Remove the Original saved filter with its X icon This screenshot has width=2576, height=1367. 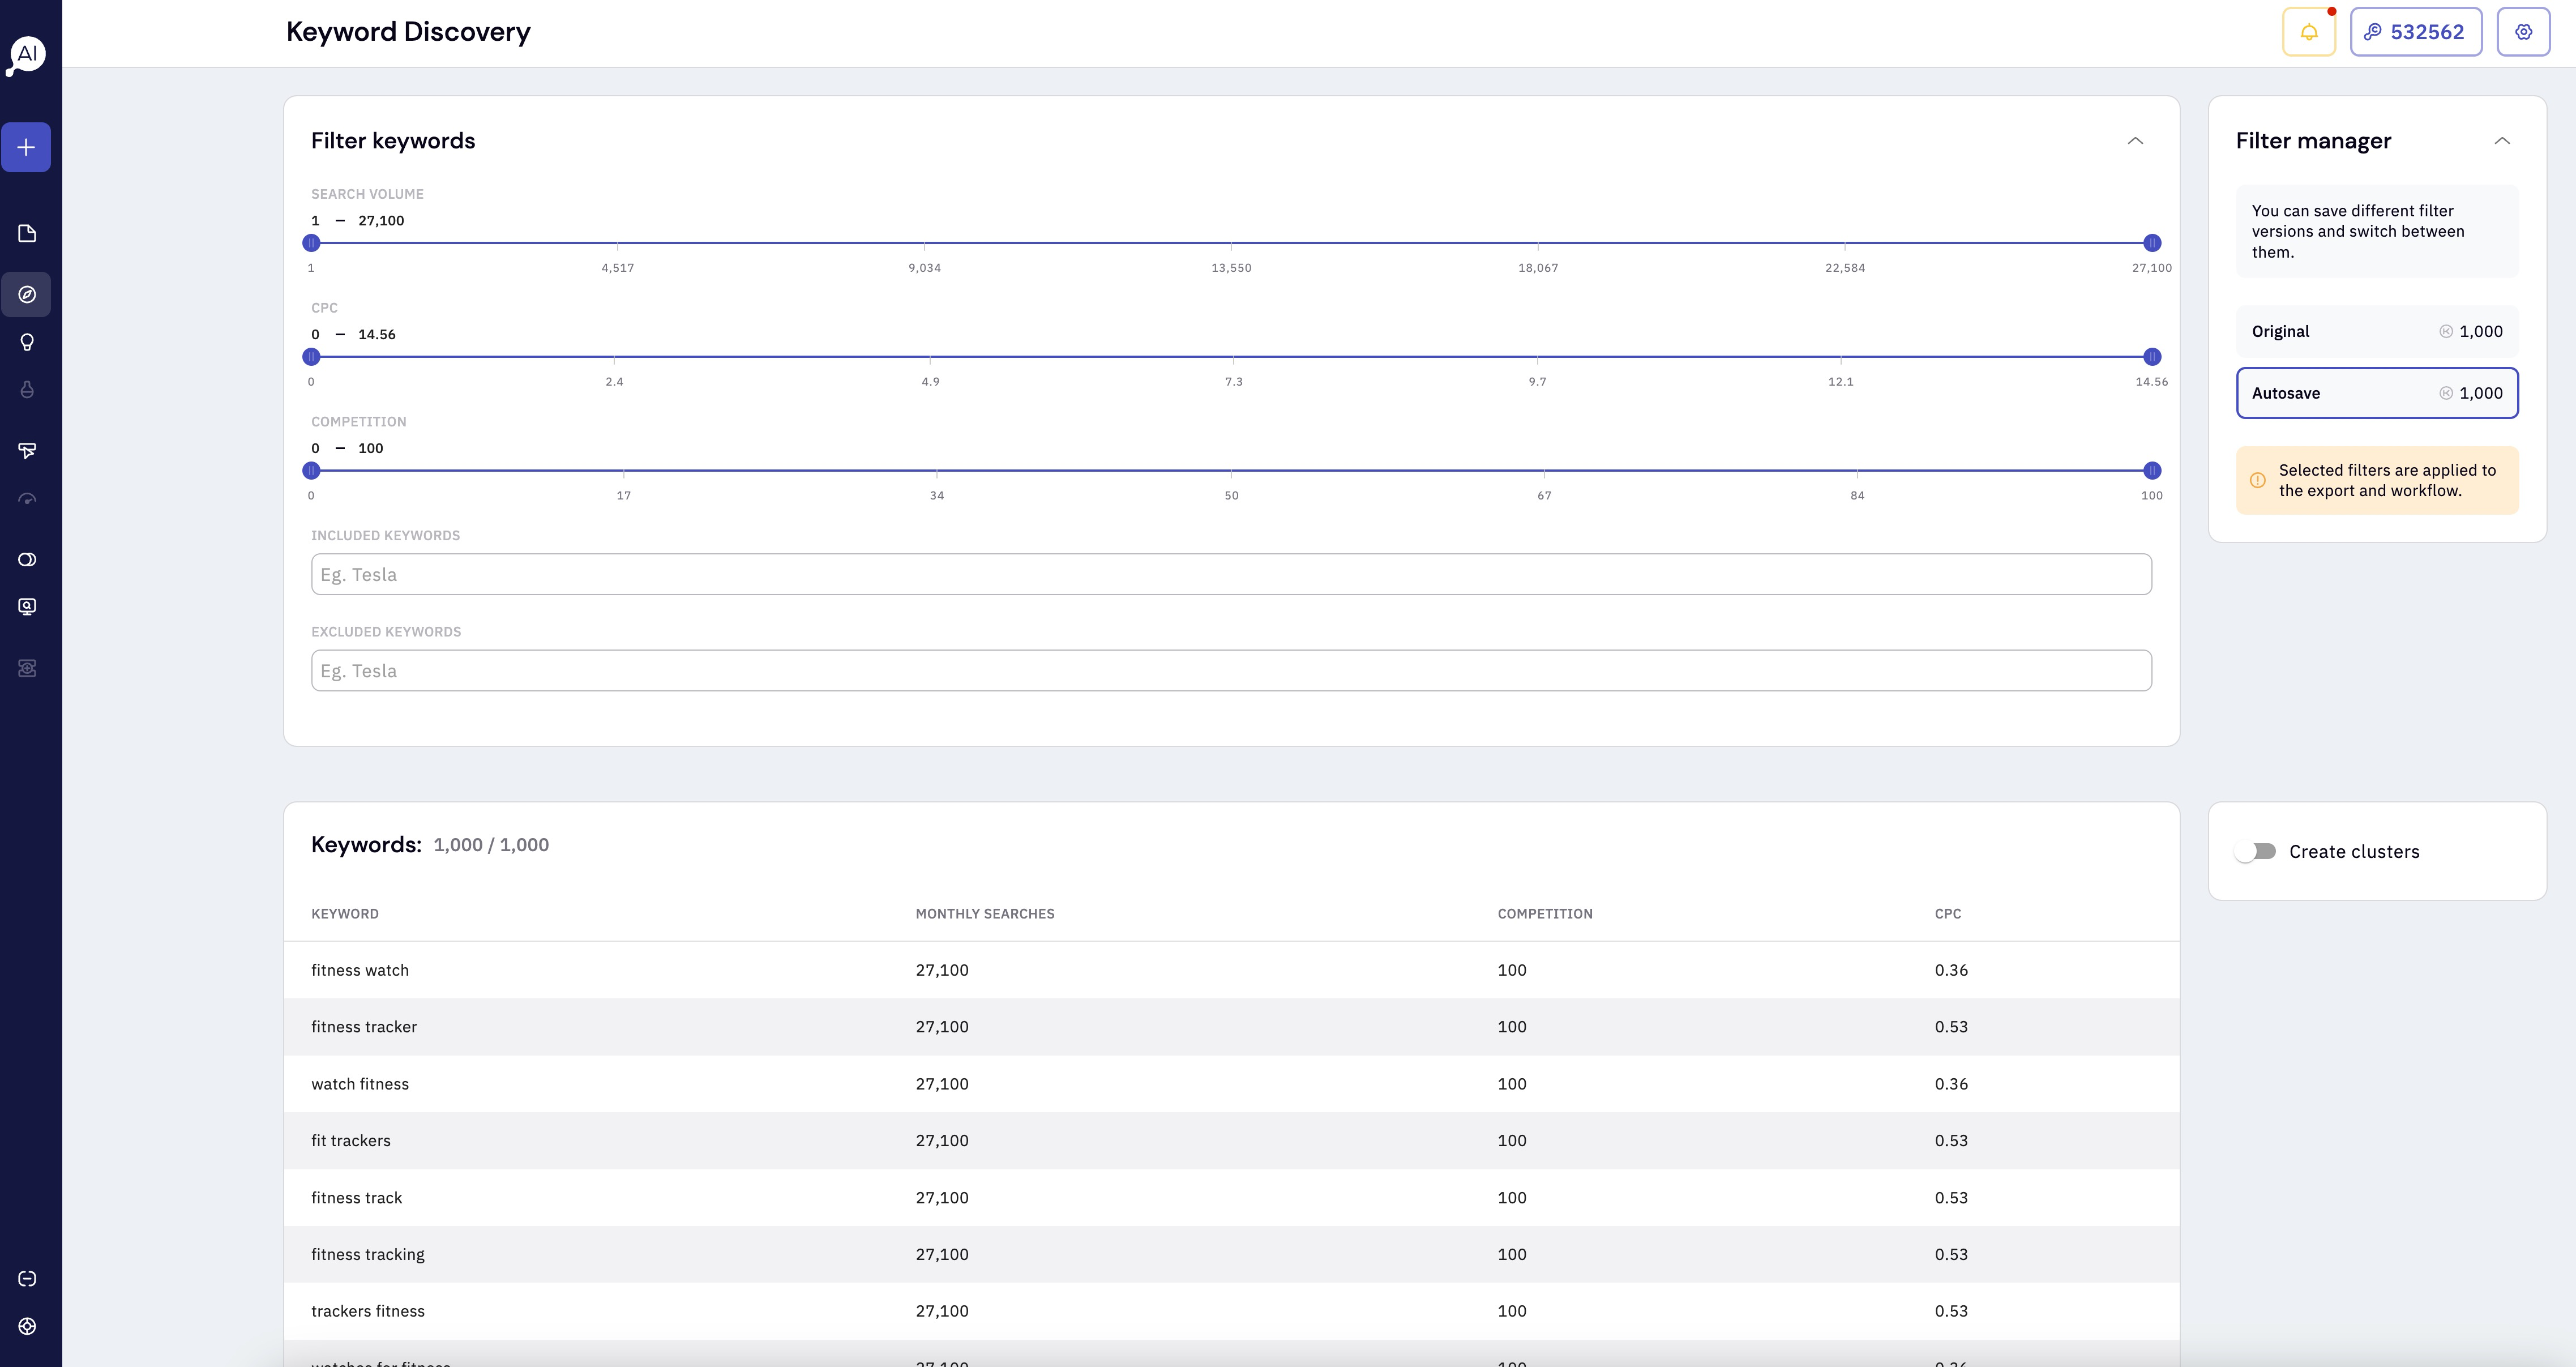[x=2447, y=331]
